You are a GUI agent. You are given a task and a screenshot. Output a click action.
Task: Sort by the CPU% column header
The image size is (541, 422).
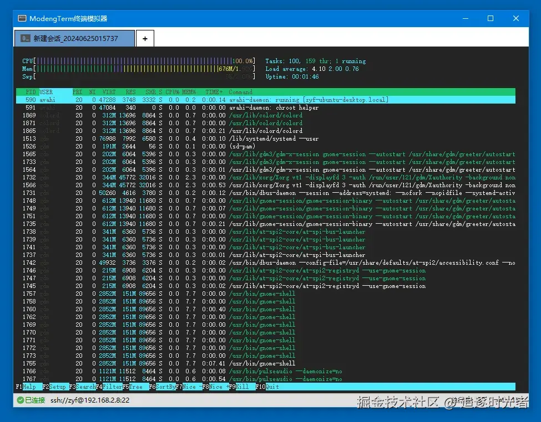172,92
